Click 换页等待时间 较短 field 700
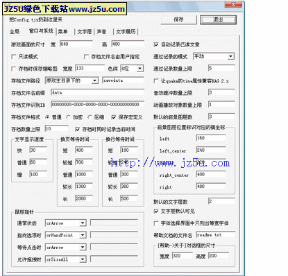 coord(84,162)
